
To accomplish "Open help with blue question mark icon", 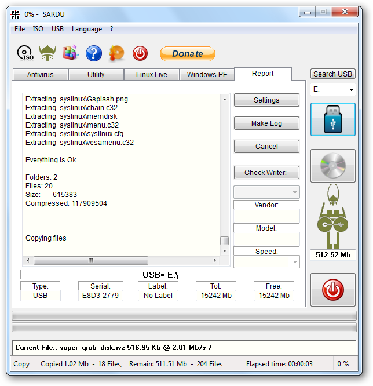I will (x=94, y=53).
